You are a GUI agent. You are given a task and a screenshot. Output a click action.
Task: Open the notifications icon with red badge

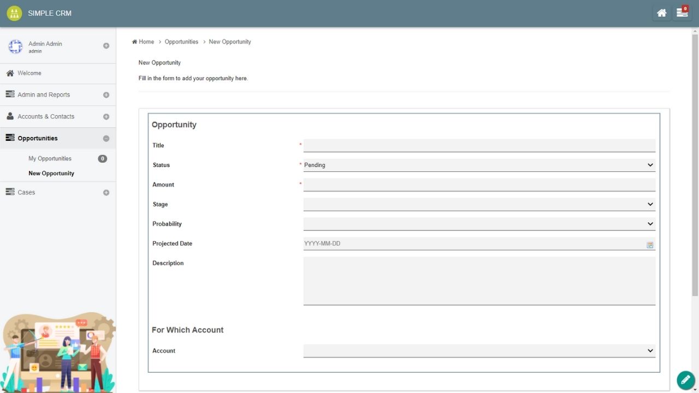coord(682,13)
